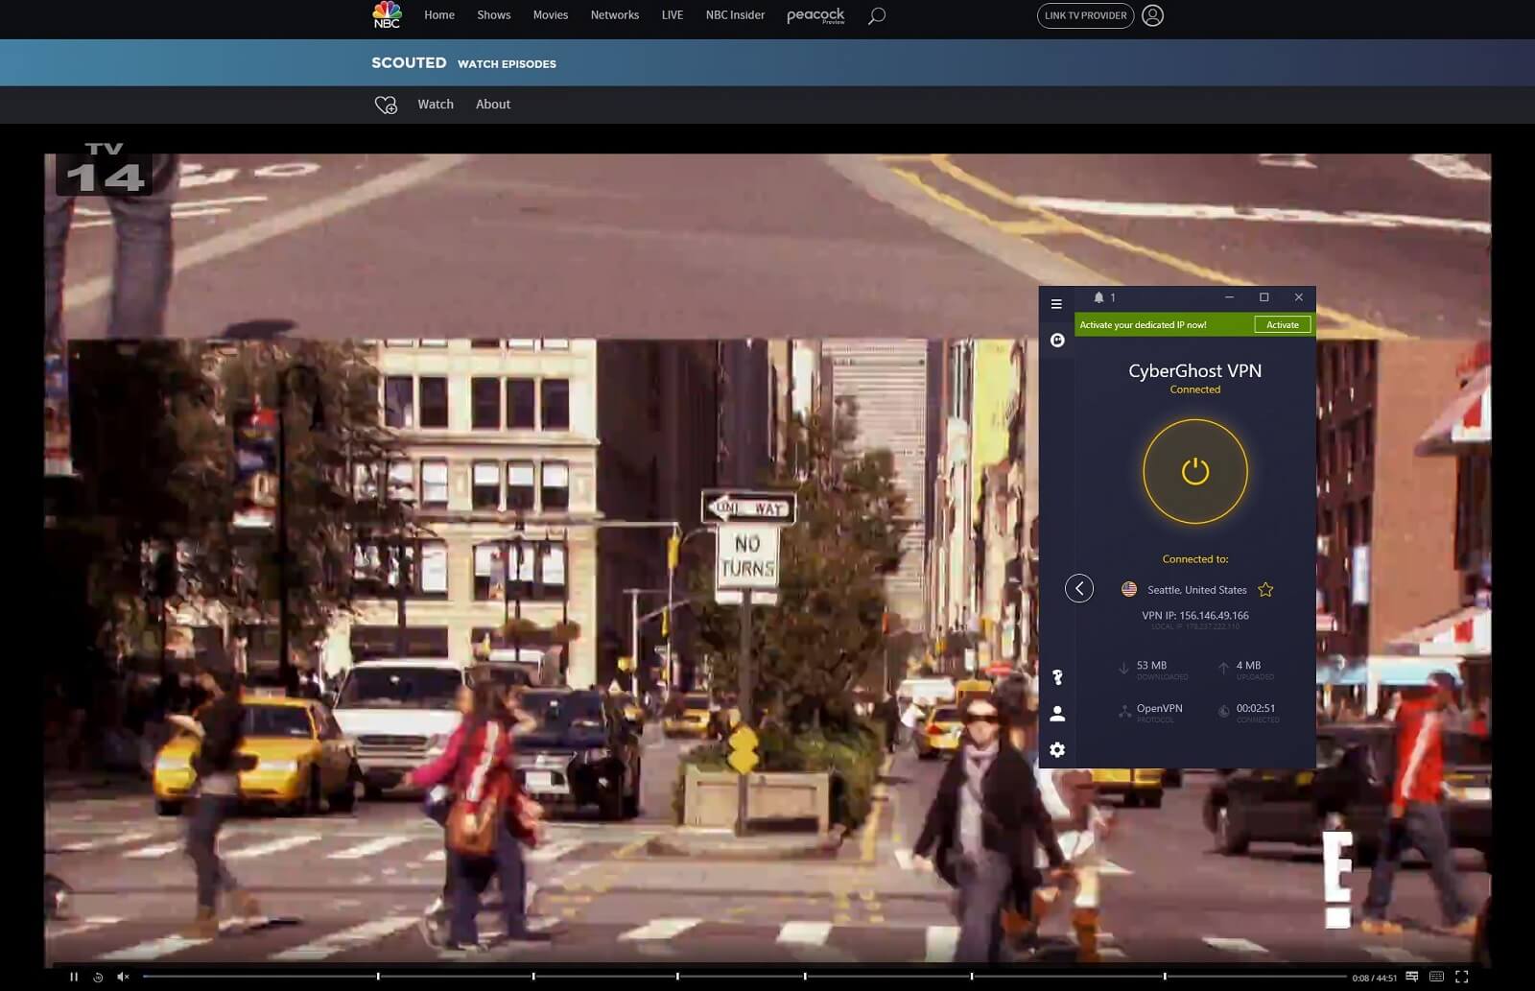
Task: Unmute the video player volume
Action: [x=123, y=977]
